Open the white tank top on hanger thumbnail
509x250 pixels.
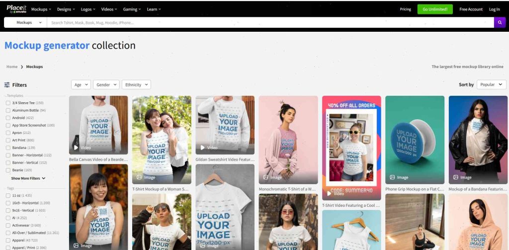(x=351, y=230)
